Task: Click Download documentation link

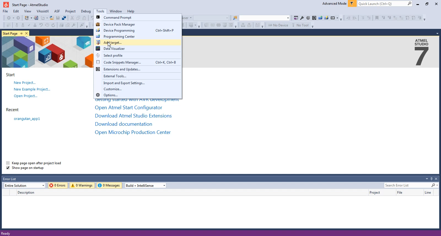Action: click(x=123, y=124)
